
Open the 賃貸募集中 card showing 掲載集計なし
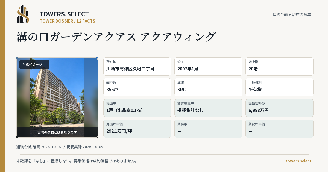tap(208, 108)
